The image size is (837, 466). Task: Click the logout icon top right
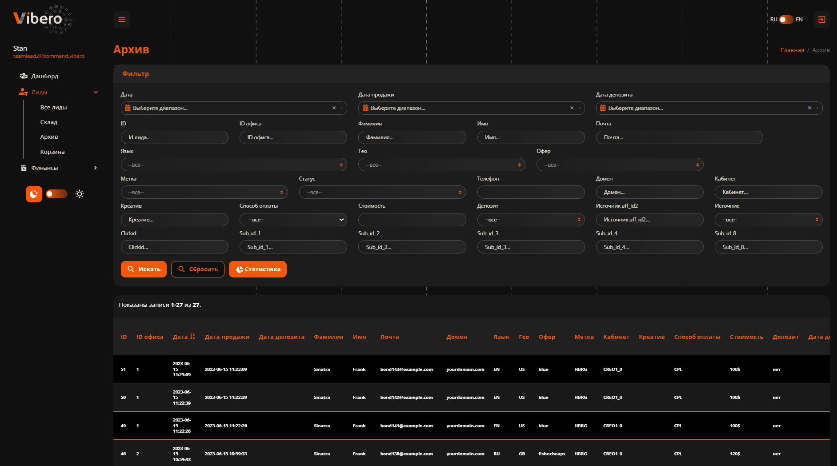tap(821, 20)
